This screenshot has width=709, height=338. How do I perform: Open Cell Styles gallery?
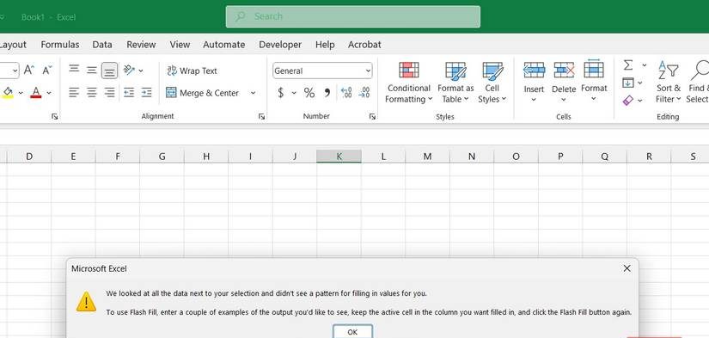492,83
